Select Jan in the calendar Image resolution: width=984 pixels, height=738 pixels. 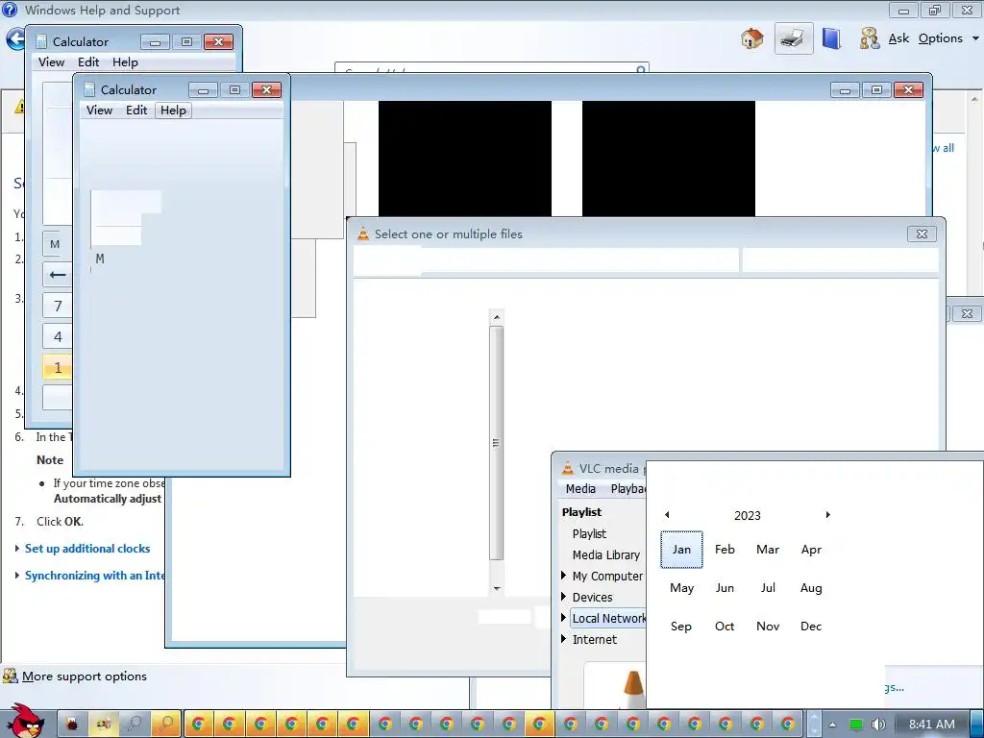[681, 549]
